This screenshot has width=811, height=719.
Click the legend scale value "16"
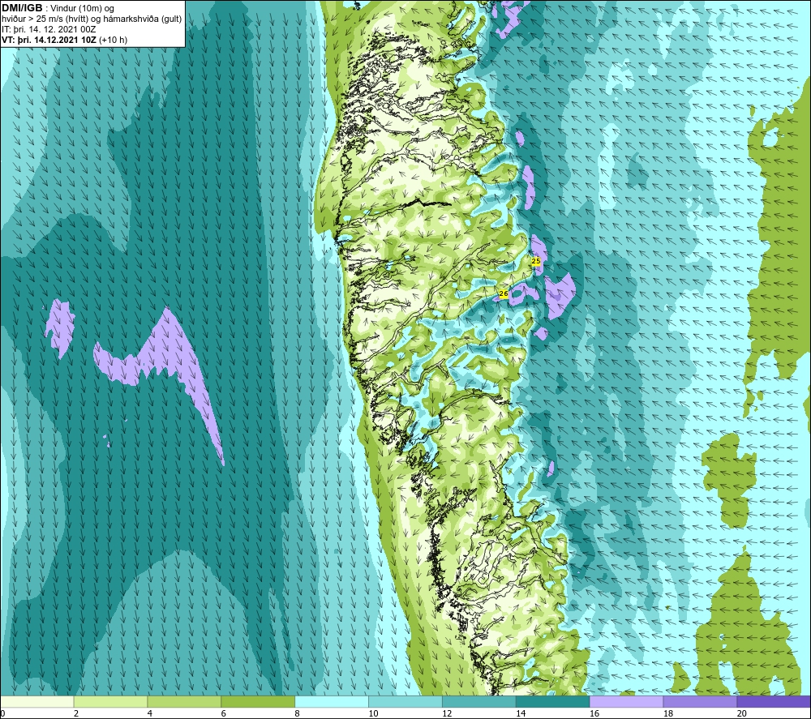[594, 713]
